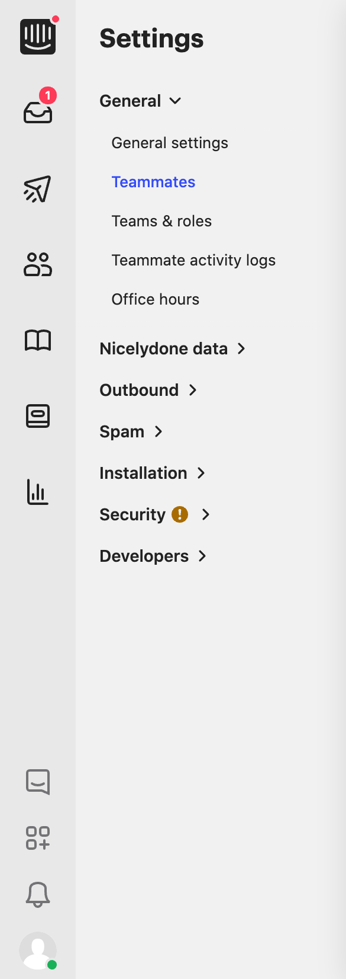Open the Teams & roles page

[161, 220]
